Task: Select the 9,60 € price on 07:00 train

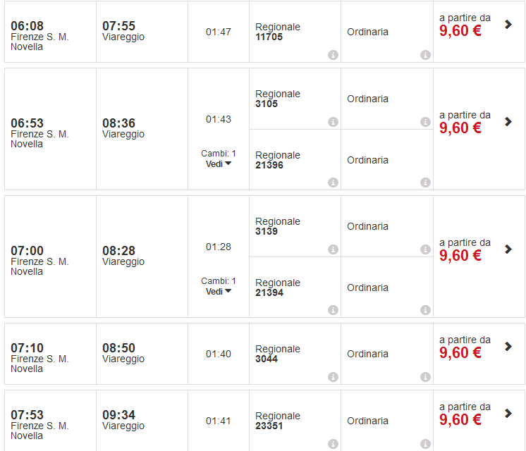Action: pyautogui.click(x=460, y=255)
